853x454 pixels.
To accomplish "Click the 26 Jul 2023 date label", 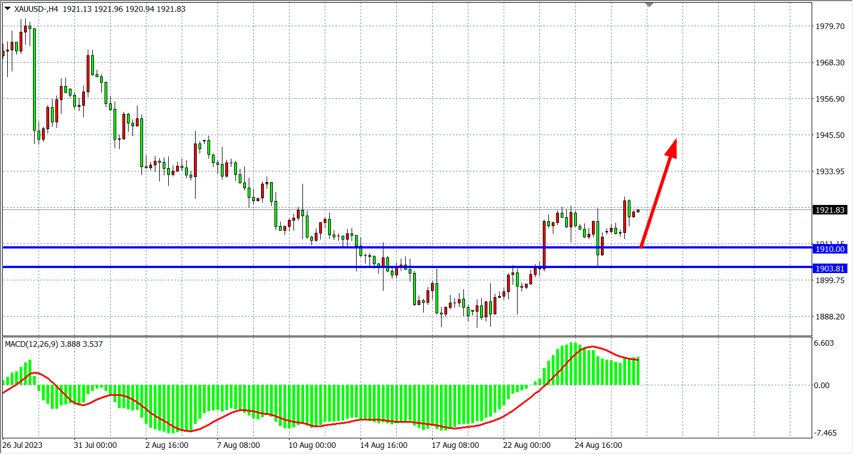I will [22, 445].
